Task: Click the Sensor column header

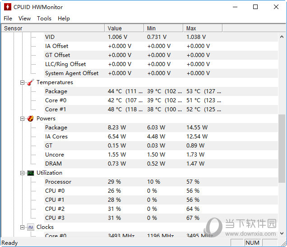Action: [x=53, y=28]
